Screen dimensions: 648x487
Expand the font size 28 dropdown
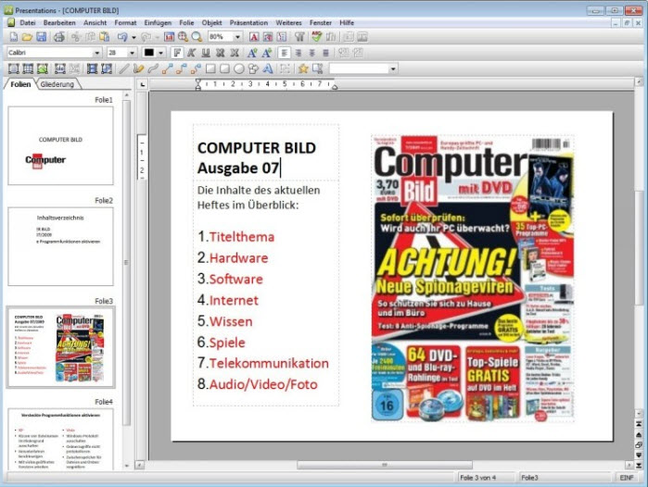coord(133,53)
